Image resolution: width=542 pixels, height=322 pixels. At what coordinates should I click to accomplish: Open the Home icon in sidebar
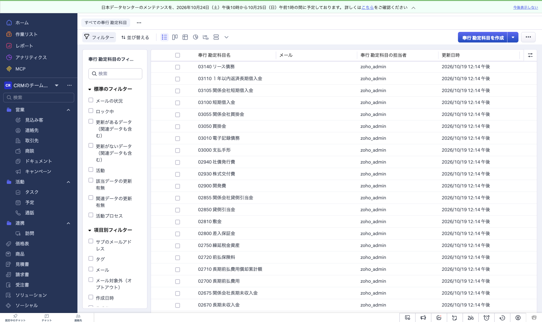pyautogui.click(x=9, y=23)
